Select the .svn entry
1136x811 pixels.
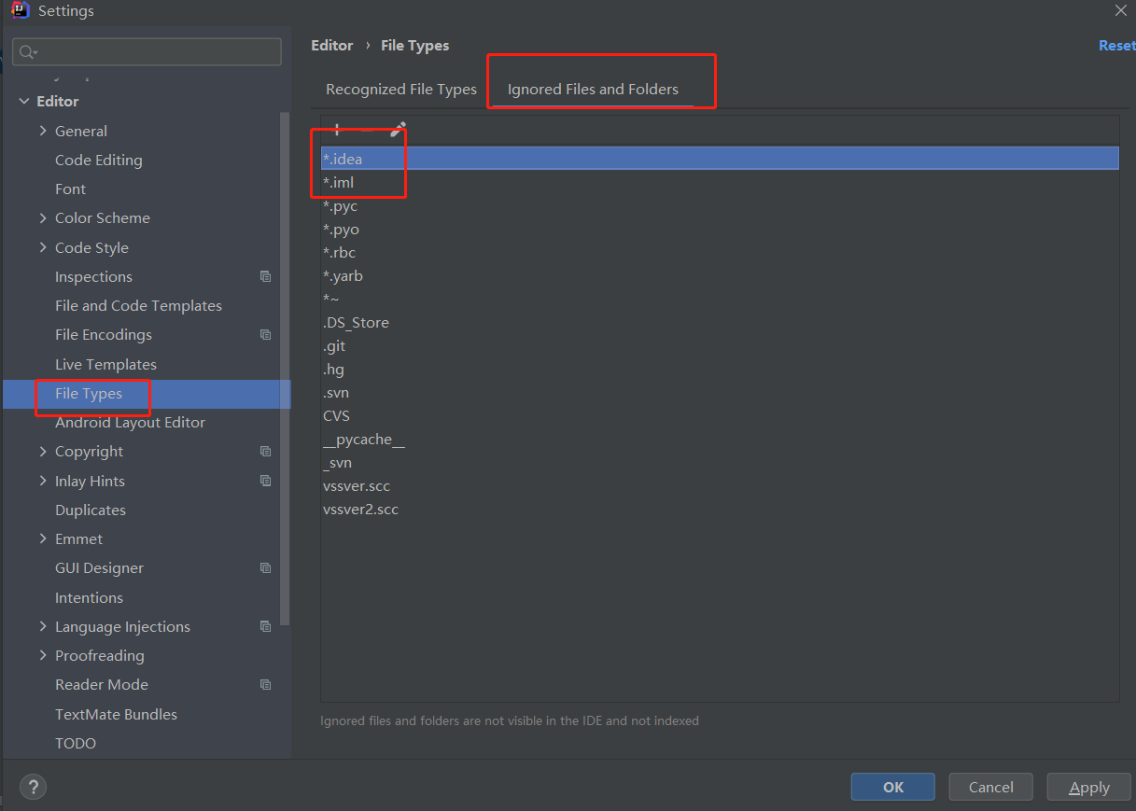click(720, 392)
